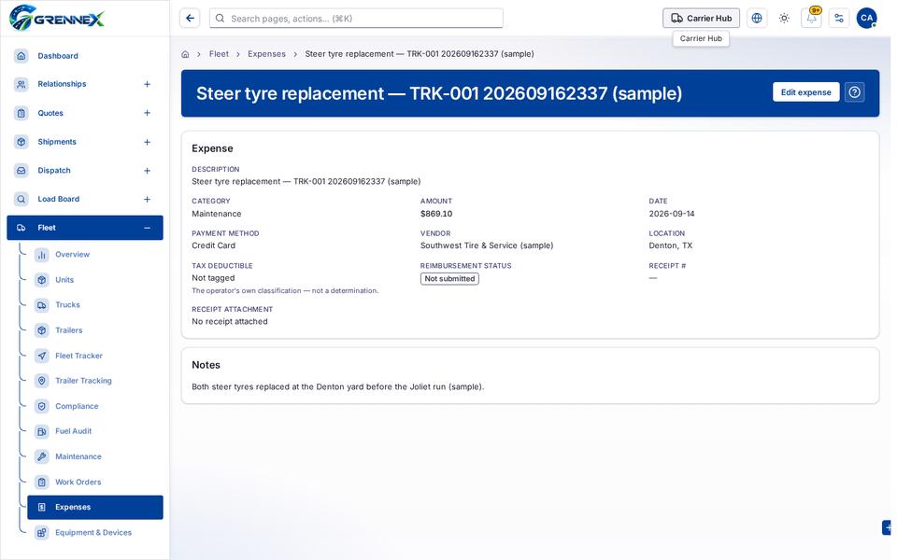Open Trailer Tracking page
The width and height of the screenshot is (897, 560).
coord(95,381)
